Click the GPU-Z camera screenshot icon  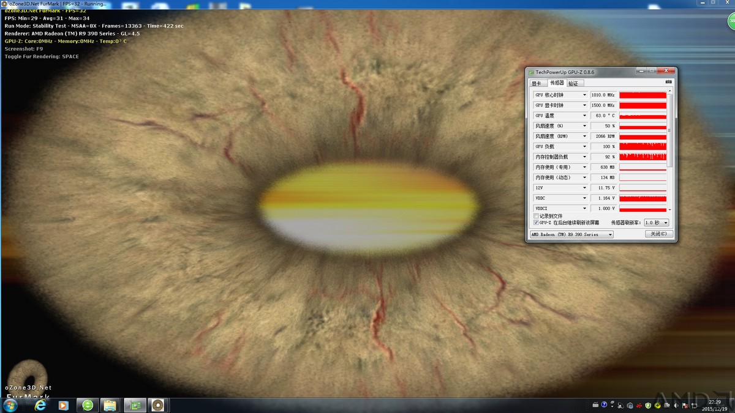(x=668, y=82)
